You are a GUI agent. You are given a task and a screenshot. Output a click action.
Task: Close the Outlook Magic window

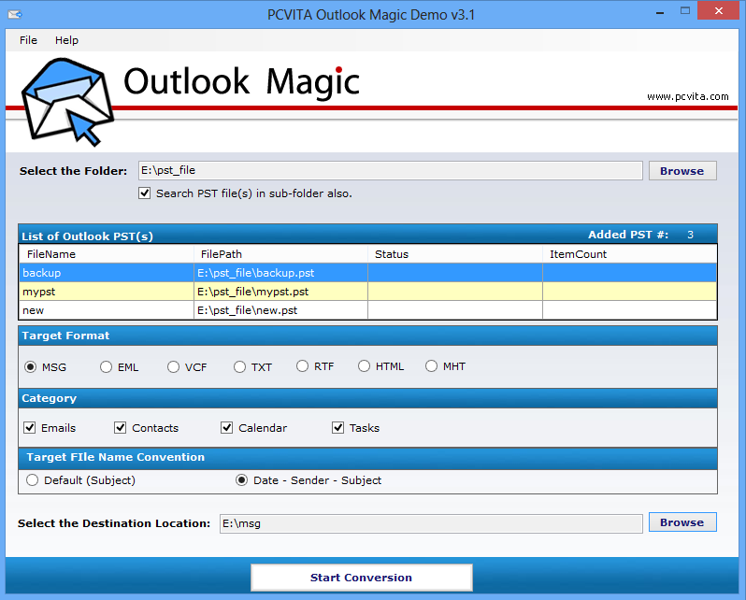pos(718,10)
